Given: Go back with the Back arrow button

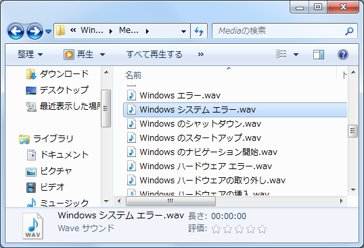Looking at the screenshot, I should (x=16, y=31).
